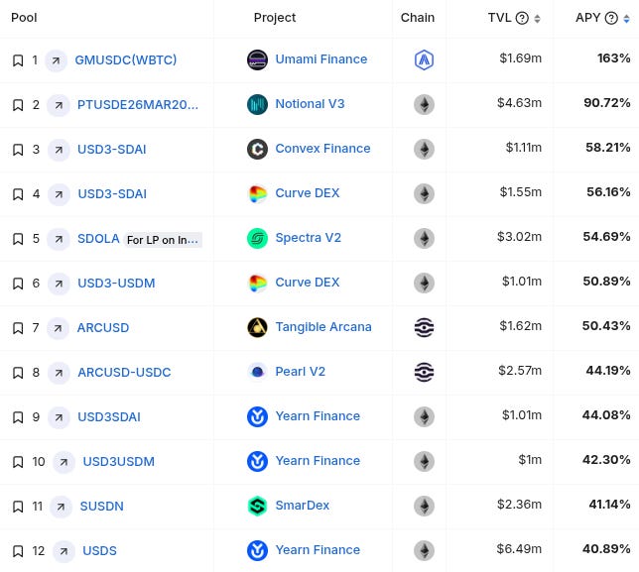The image size is (639, 572).
Task: Open external link arrow for SDOLA
Action: [59, 239]
